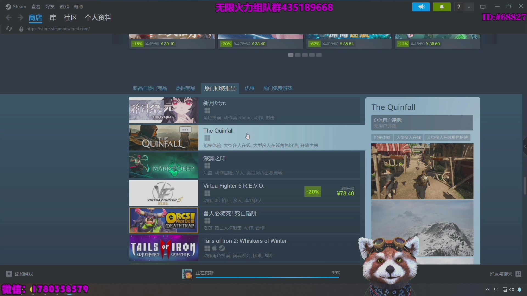
Task: Select the 热销商品 tab
Action: tap(185, 88)
